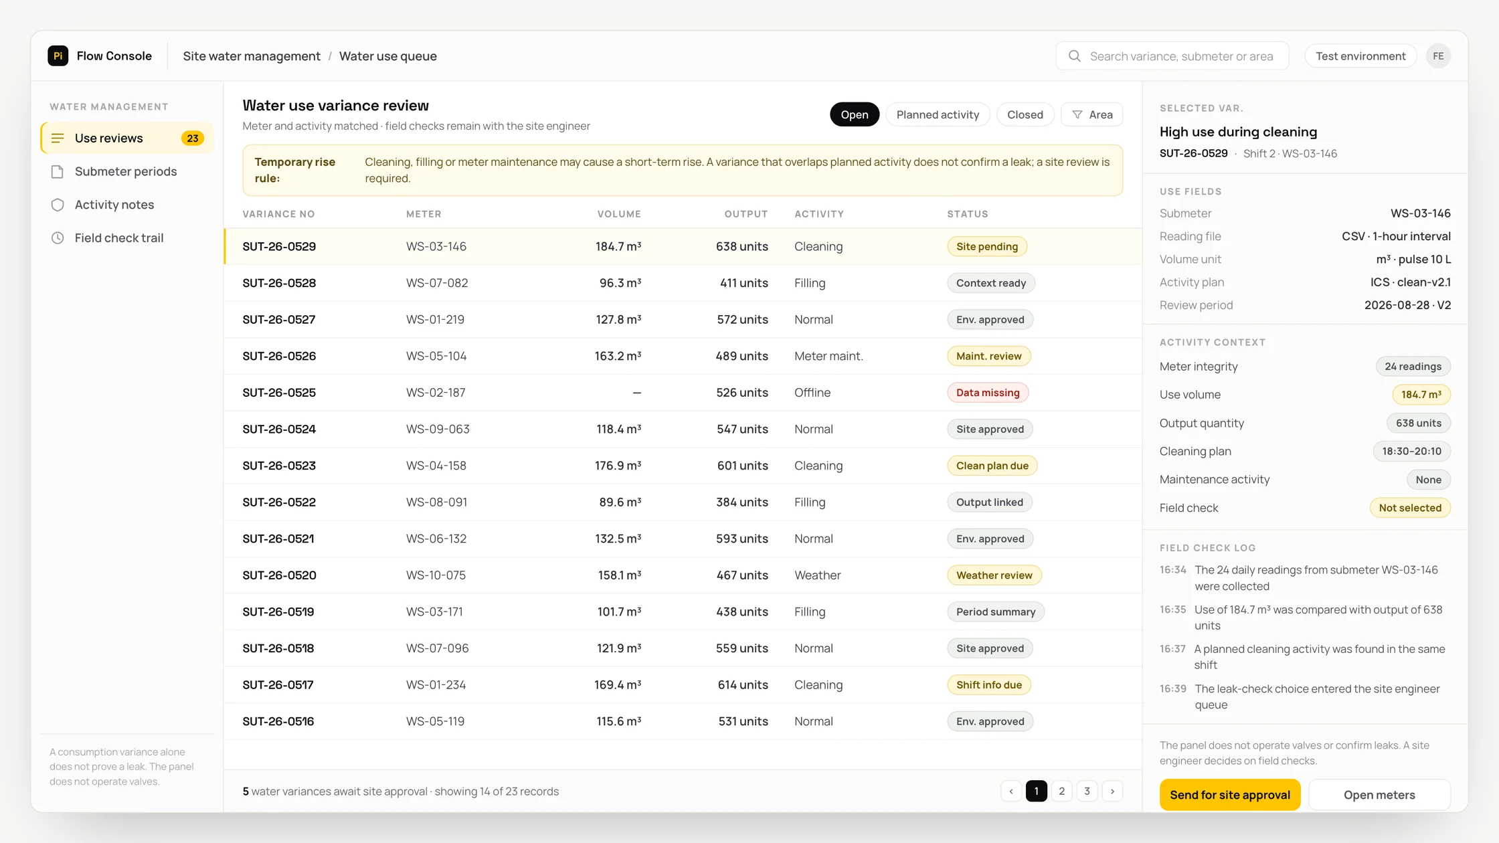Select the Open filter tab

[855, 115]
